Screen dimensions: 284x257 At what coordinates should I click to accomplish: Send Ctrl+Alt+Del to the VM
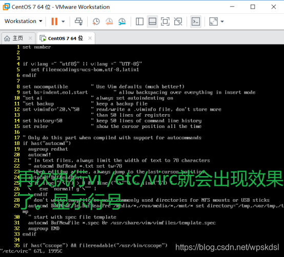click(78, 22)
